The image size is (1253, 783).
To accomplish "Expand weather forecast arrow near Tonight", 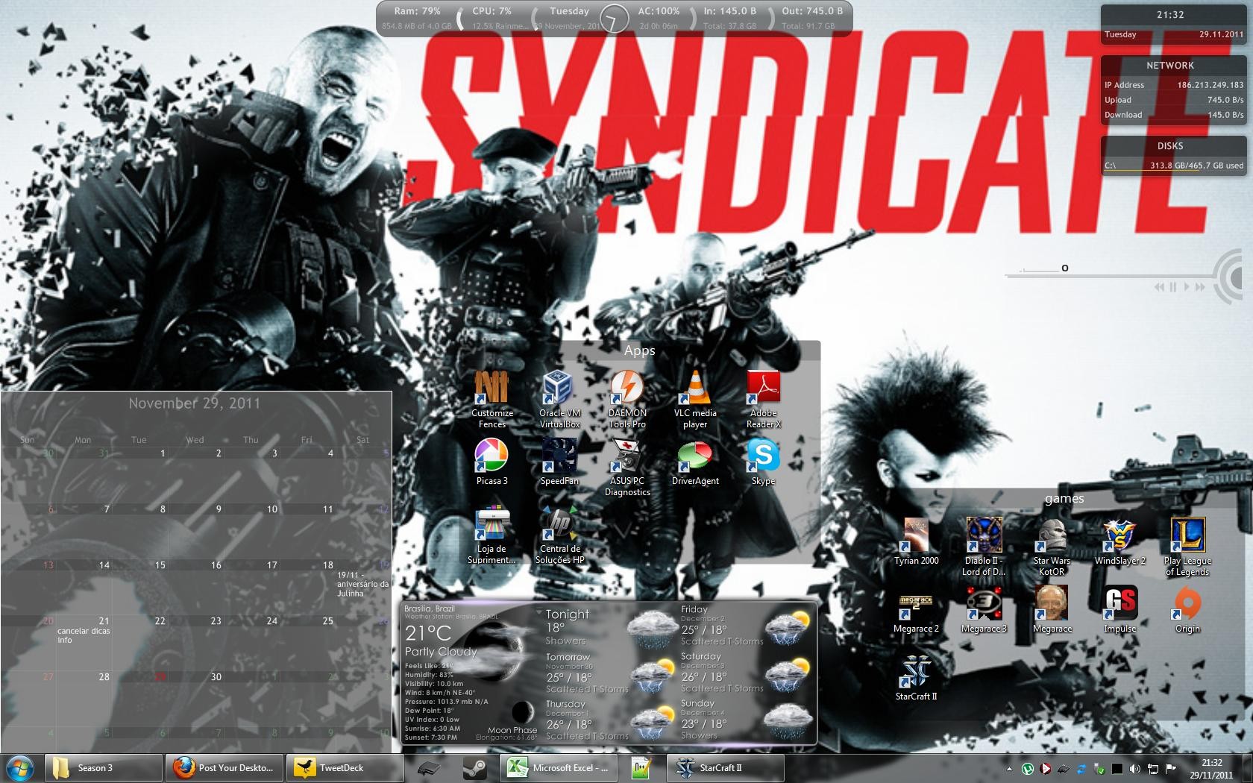I will point(539,612).
